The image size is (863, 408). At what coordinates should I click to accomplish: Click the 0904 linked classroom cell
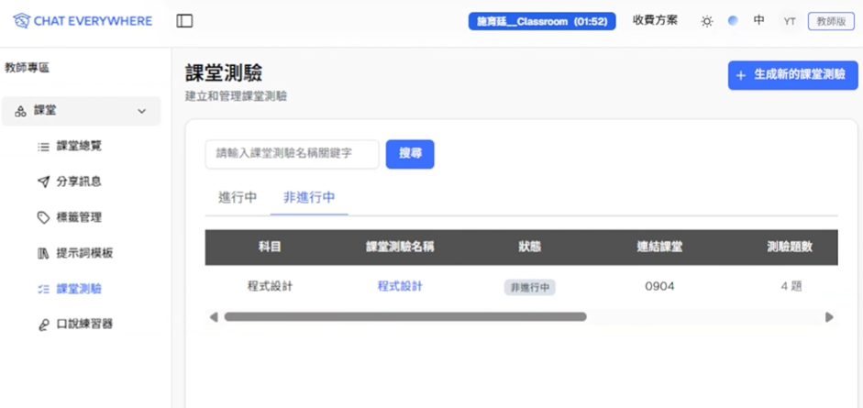tap(659, 286)
